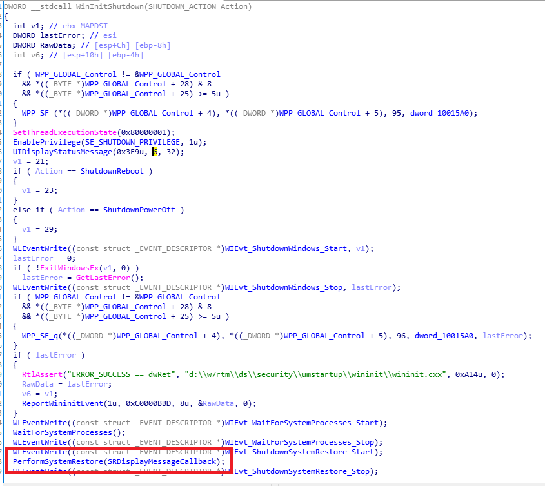The width and height of the screenshot is (545, 486).
Task: Open EnablePrivilege function call
Action: (46, 142)
